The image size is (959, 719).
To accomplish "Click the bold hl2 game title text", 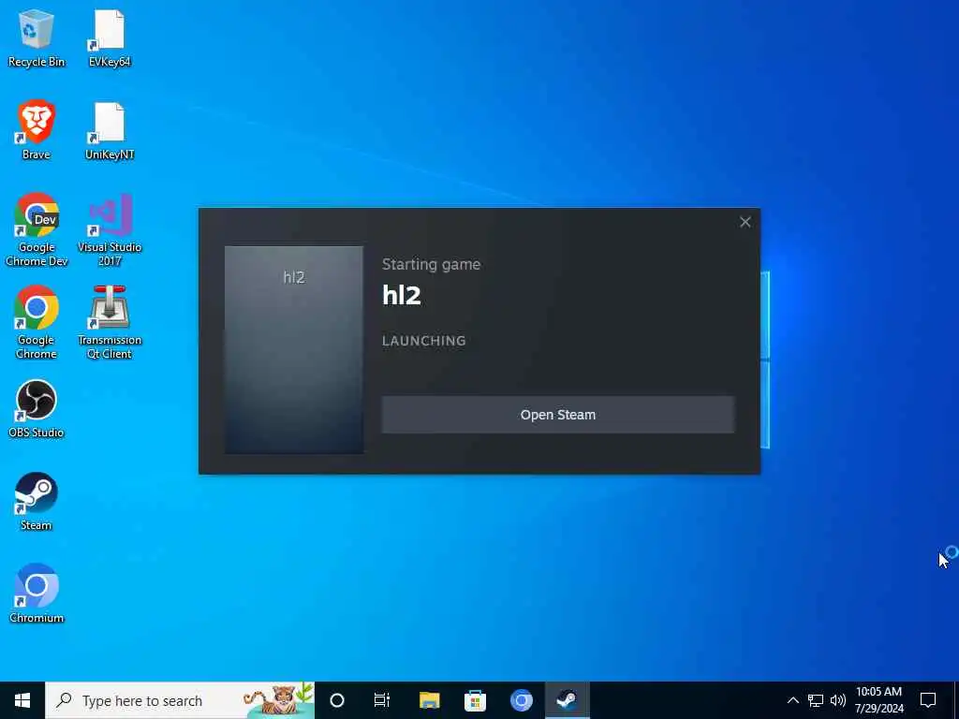I will point(402,295).
